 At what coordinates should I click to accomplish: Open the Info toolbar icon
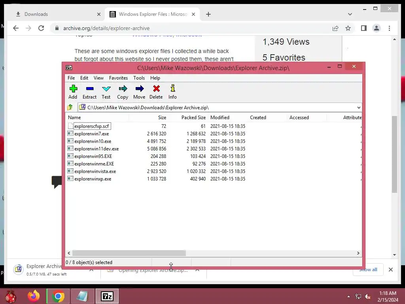172,92
